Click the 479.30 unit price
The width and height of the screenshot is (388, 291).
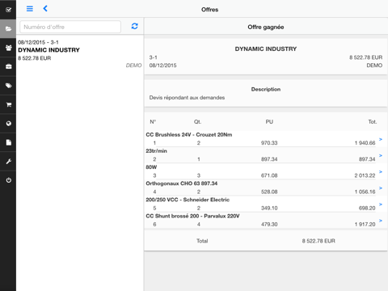(269, 224)
